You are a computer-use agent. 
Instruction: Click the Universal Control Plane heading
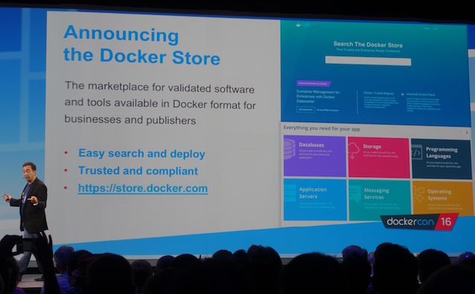421,95
